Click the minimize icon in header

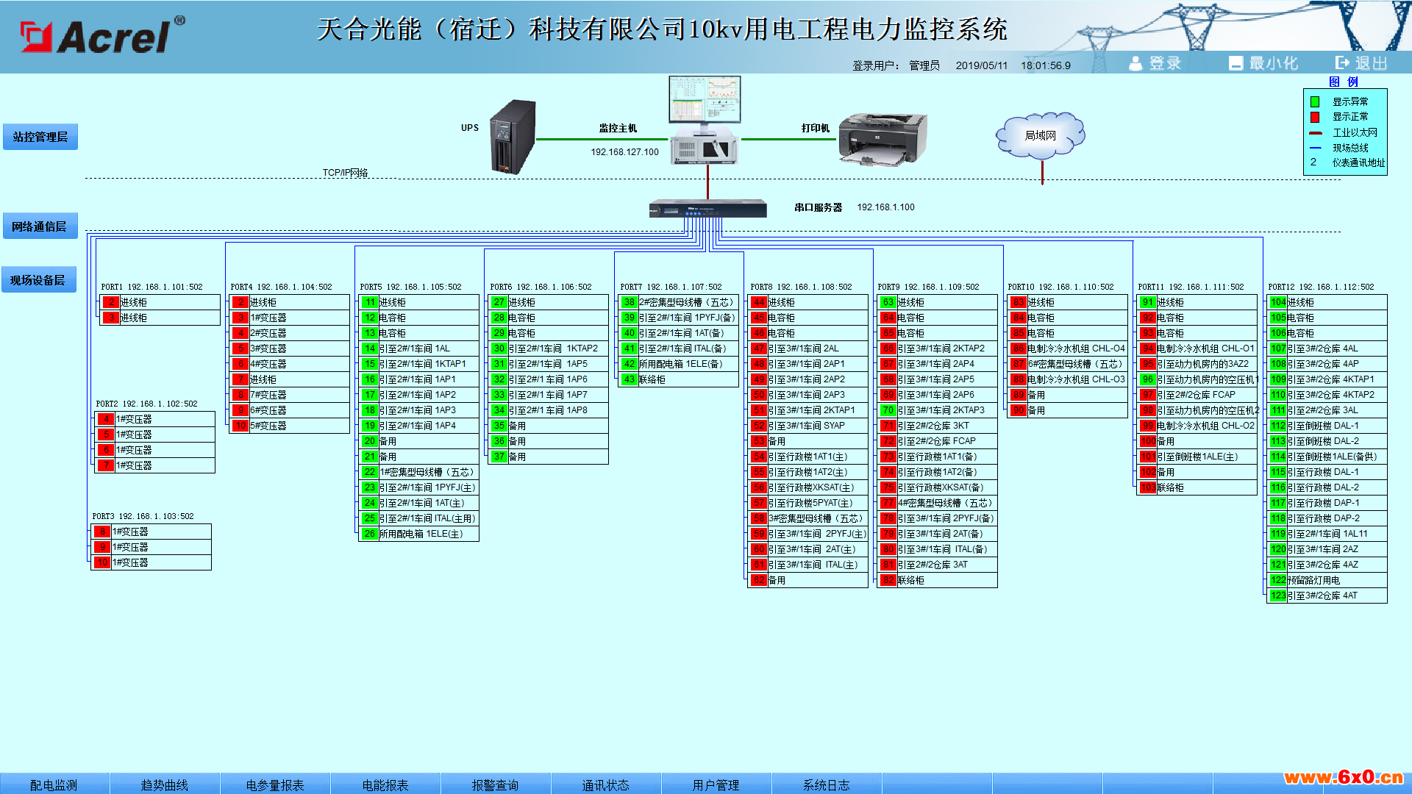[x=1235, y=63]
